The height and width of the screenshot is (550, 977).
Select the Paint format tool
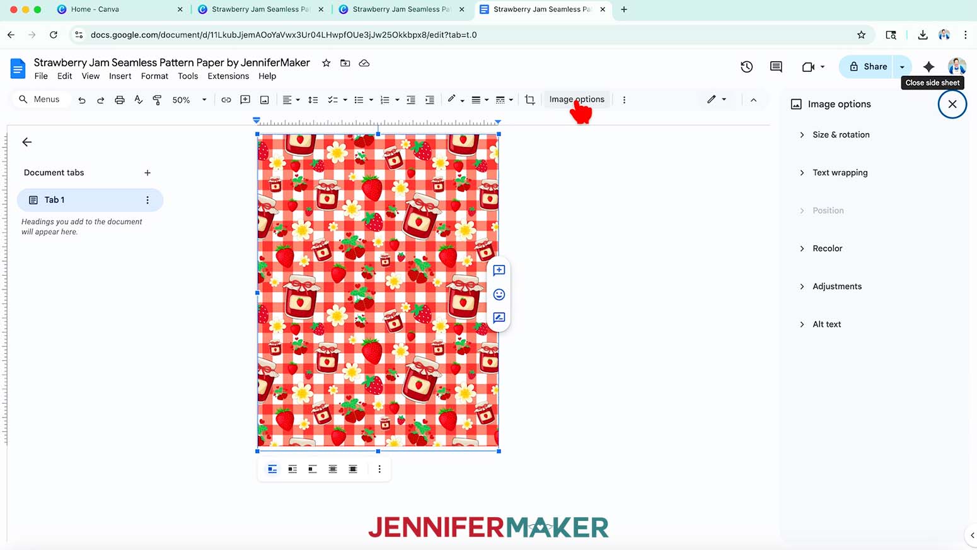(x=157, y=100)
